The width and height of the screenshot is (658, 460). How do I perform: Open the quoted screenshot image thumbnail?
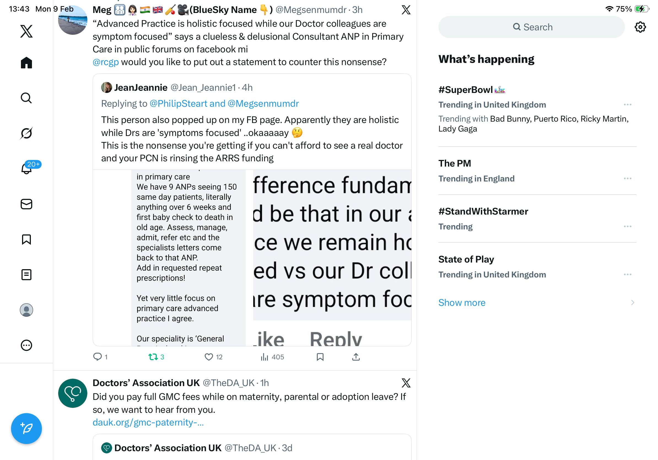tap(252, 258)
